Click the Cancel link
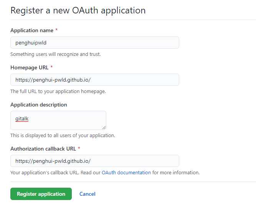The image size is (256, 208). point(88,194)
